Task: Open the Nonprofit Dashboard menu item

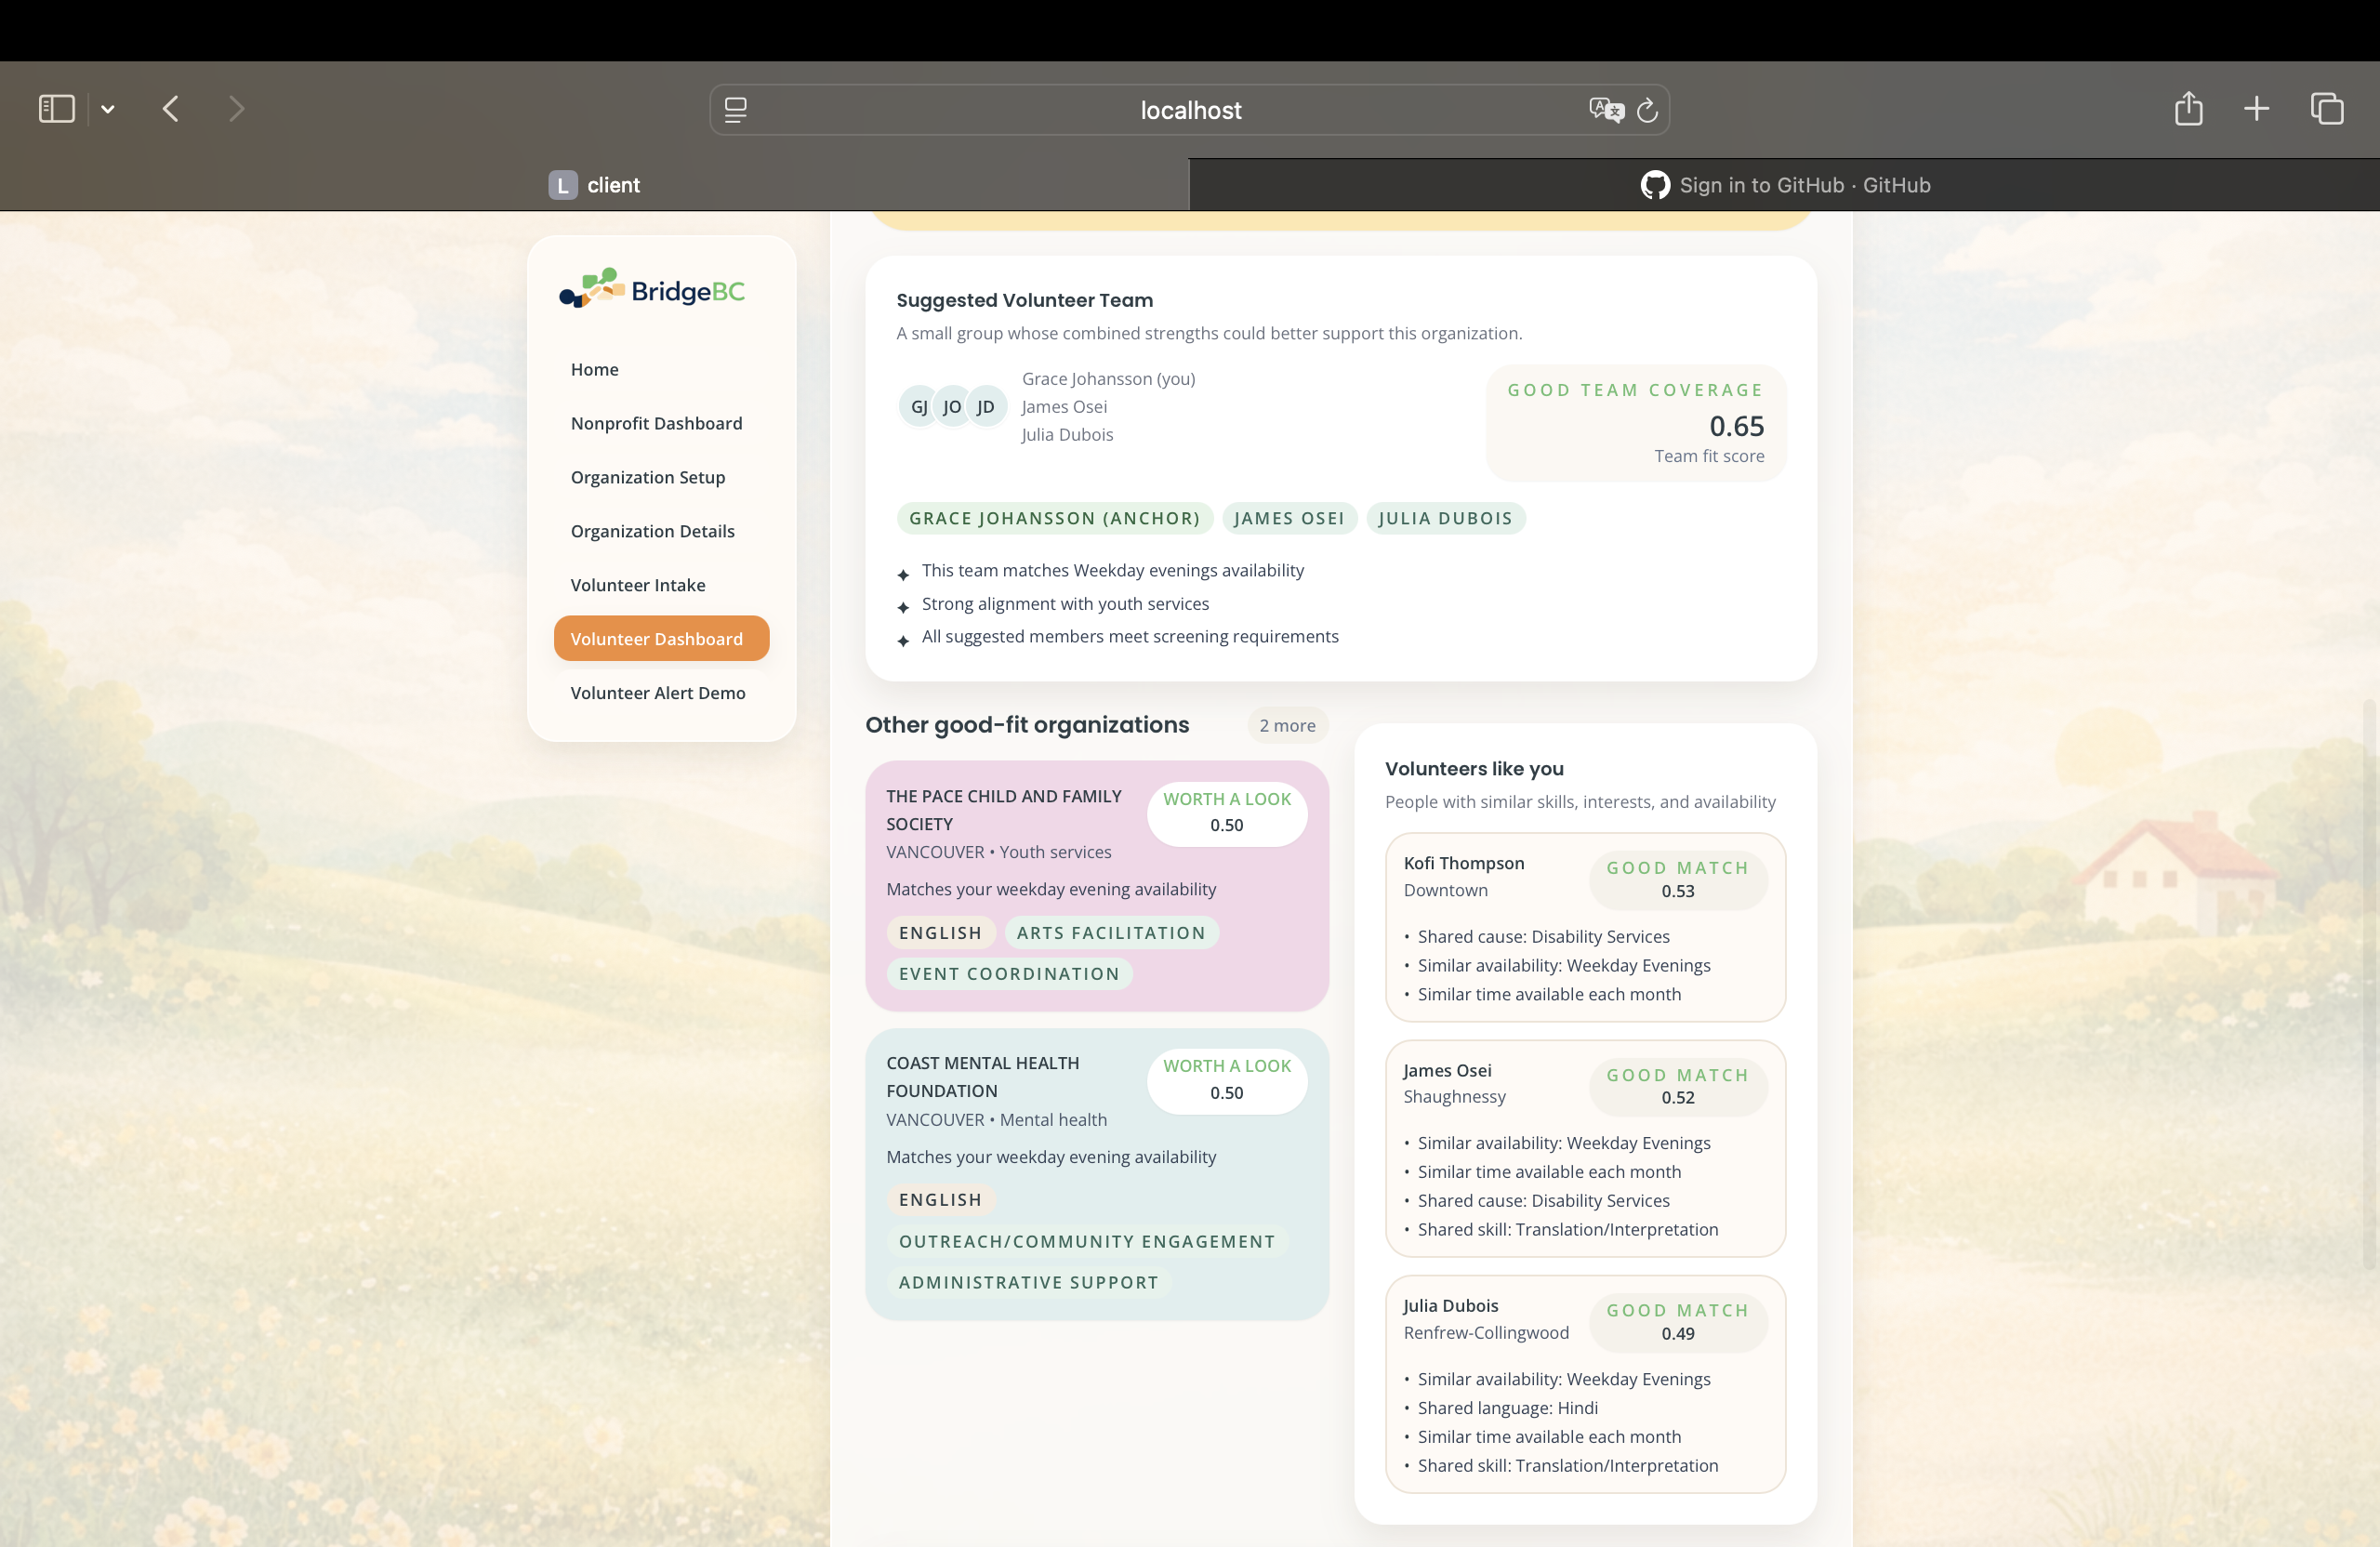Action: [656, 423]
